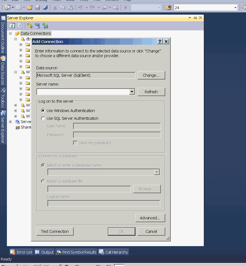Select Use Windows Authentication option

tap(43, 111)
